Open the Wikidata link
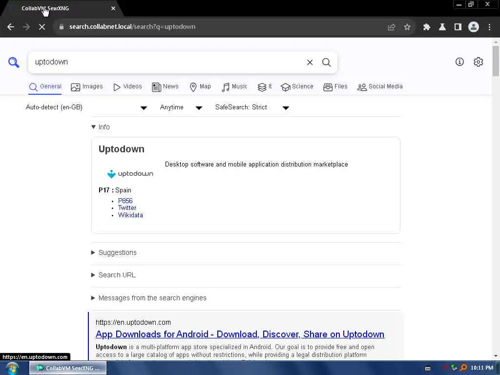This screenshot has width=500, height=375. (x=130, y=215)
